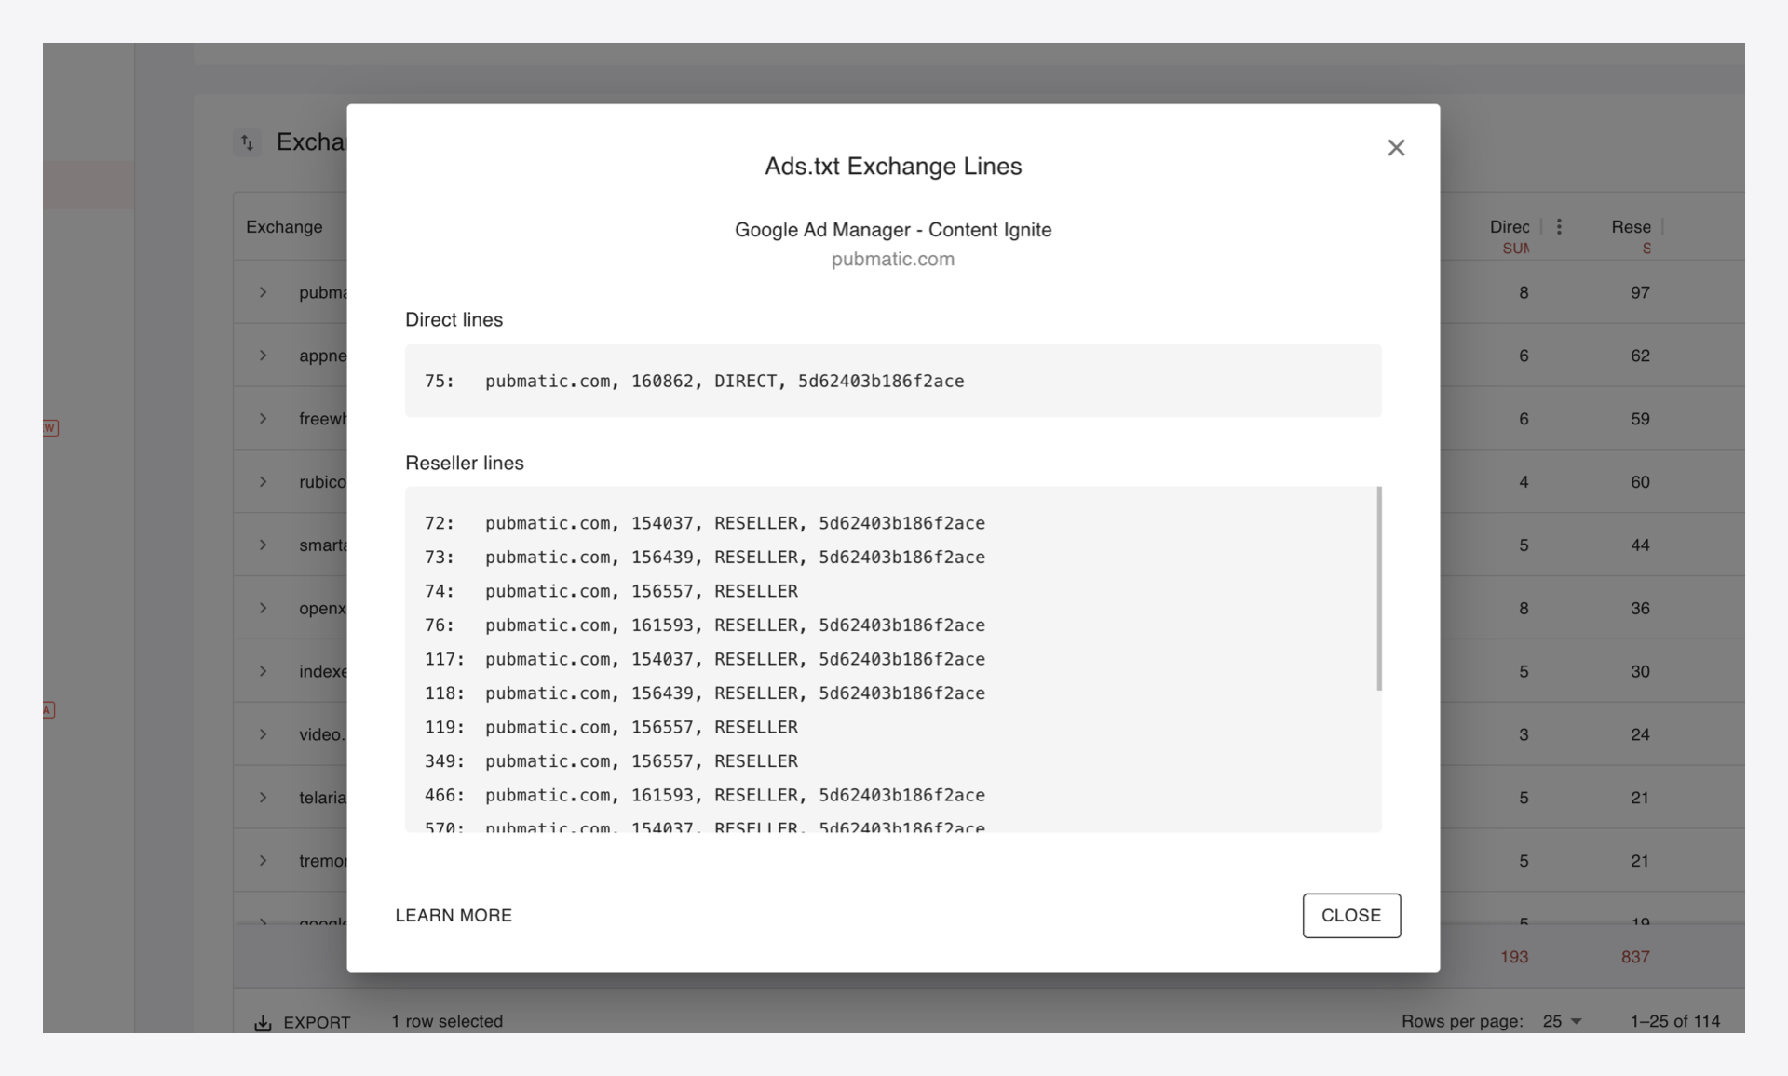Image resolution: width=1788 pixels, height=1076 pixels.
Task: Click the reseller lines scrollbar
Action: pyautogui.click(x=1379, y=588)
